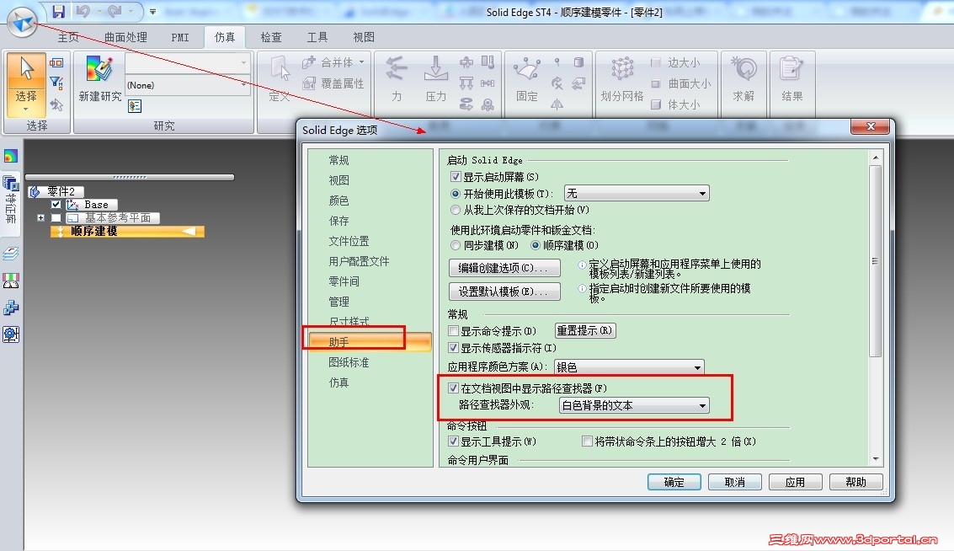Click the 曲面大小 surface size icon
The image size is (954, 551).
656,83
